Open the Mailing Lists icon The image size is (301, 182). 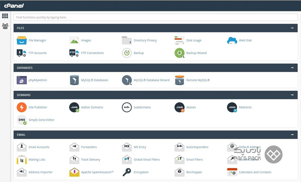coord(22,160)
